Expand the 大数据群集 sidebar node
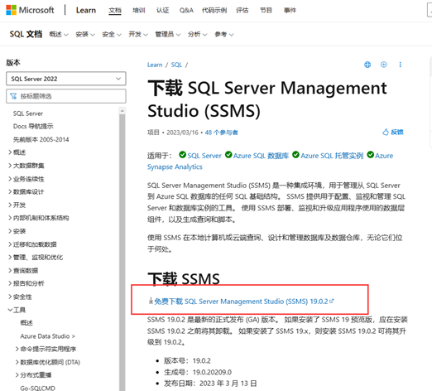432x391 pixels. point(26,166)
